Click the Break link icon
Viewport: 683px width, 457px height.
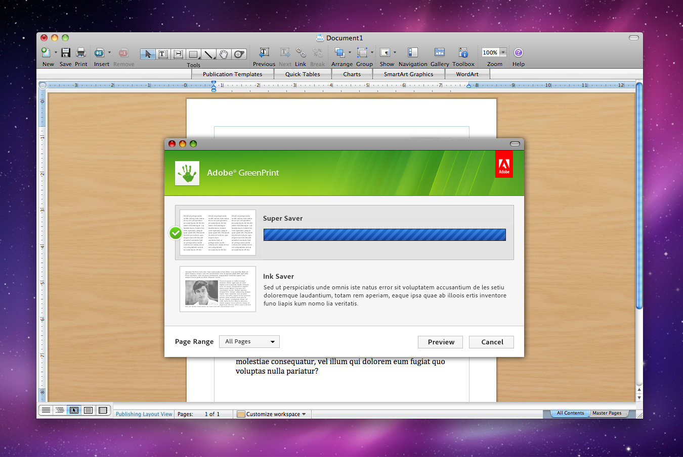(x=318, y=53)
